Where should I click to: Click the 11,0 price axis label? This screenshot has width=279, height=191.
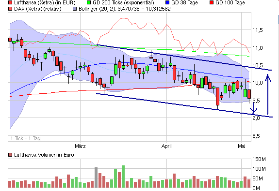click(x=258, y=48)
